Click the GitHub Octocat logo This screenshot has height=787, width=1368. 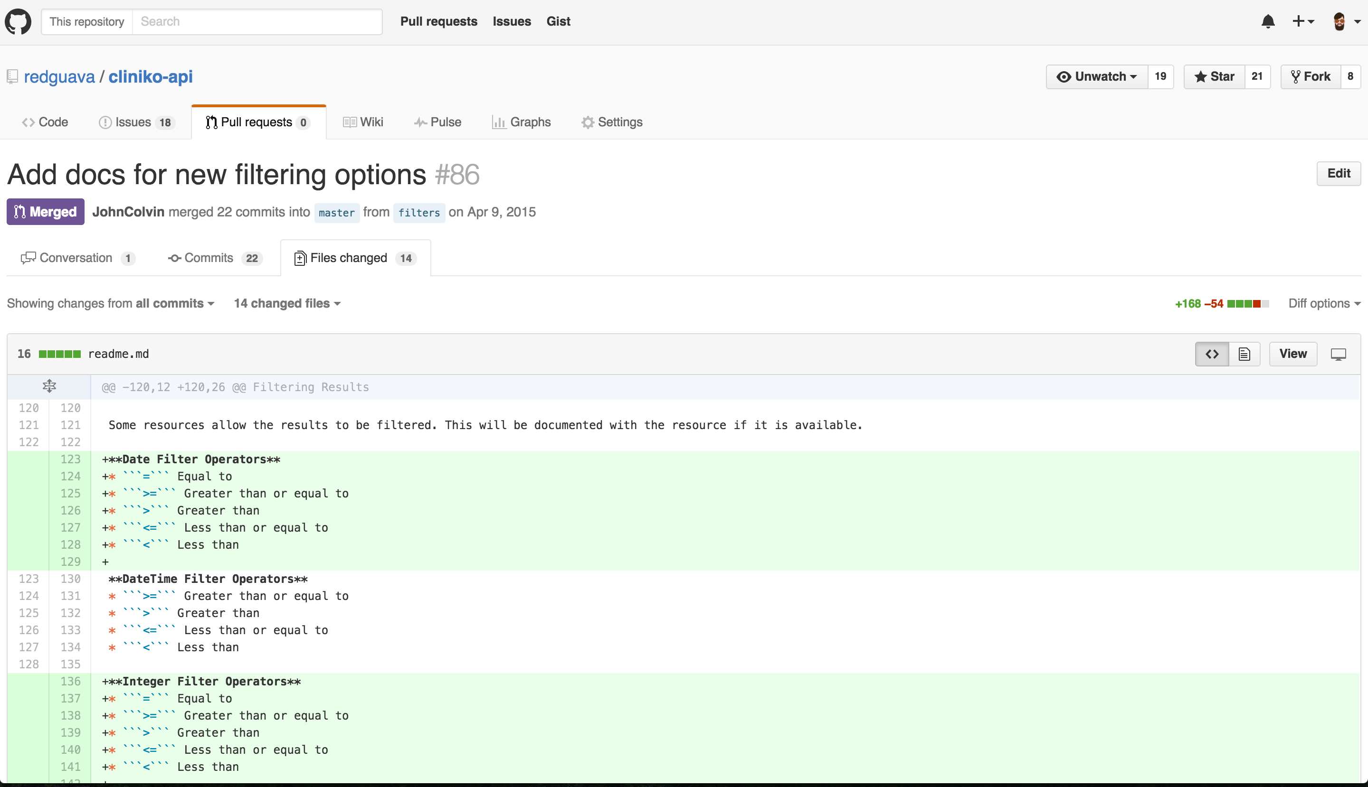(x=18, y=22)
